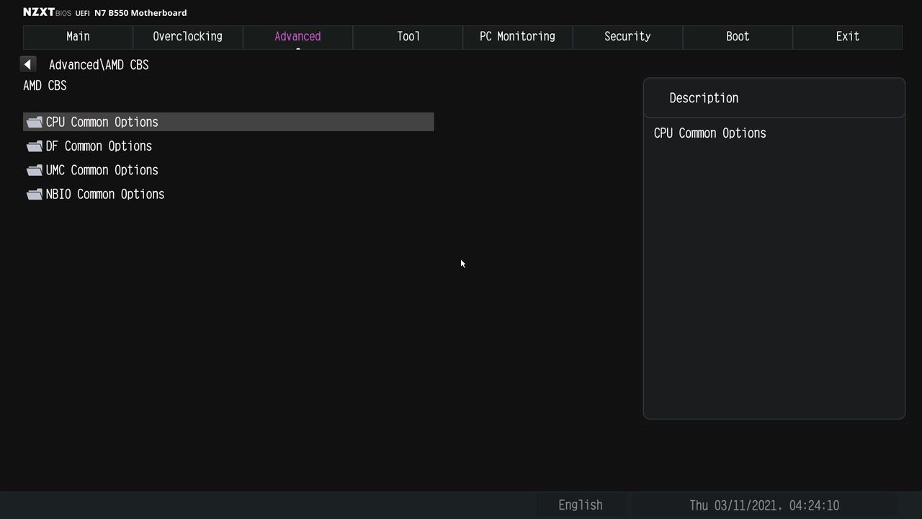Click the NBIO Common Options folder icon

[35, 195]
